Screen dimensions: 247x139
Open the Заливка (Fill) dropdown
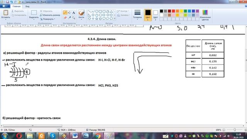click(123, 15)
